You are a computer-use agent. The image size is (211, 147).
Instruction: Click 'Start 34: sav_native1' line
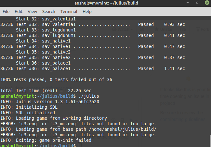(x=43, y=41)
